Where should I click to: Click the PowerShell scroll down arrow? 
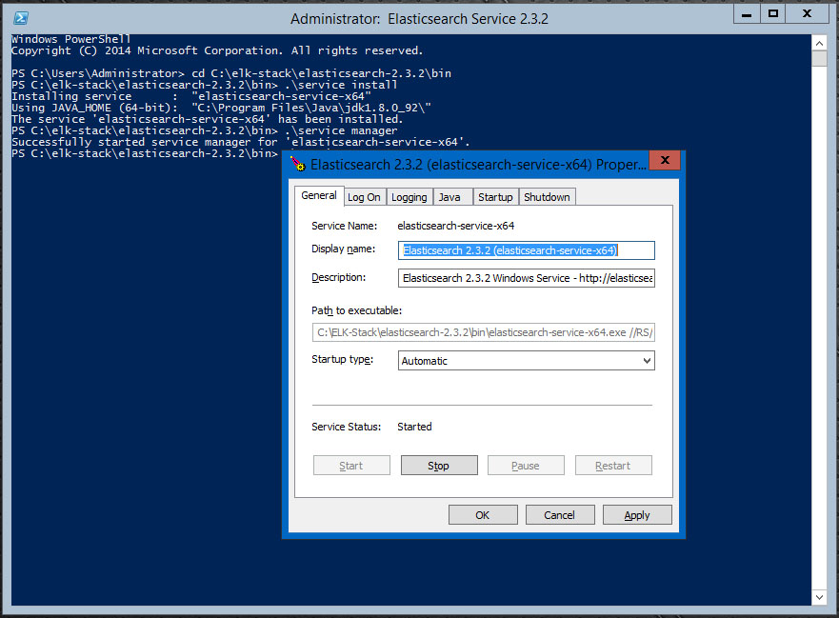click(x=819, y=597)
